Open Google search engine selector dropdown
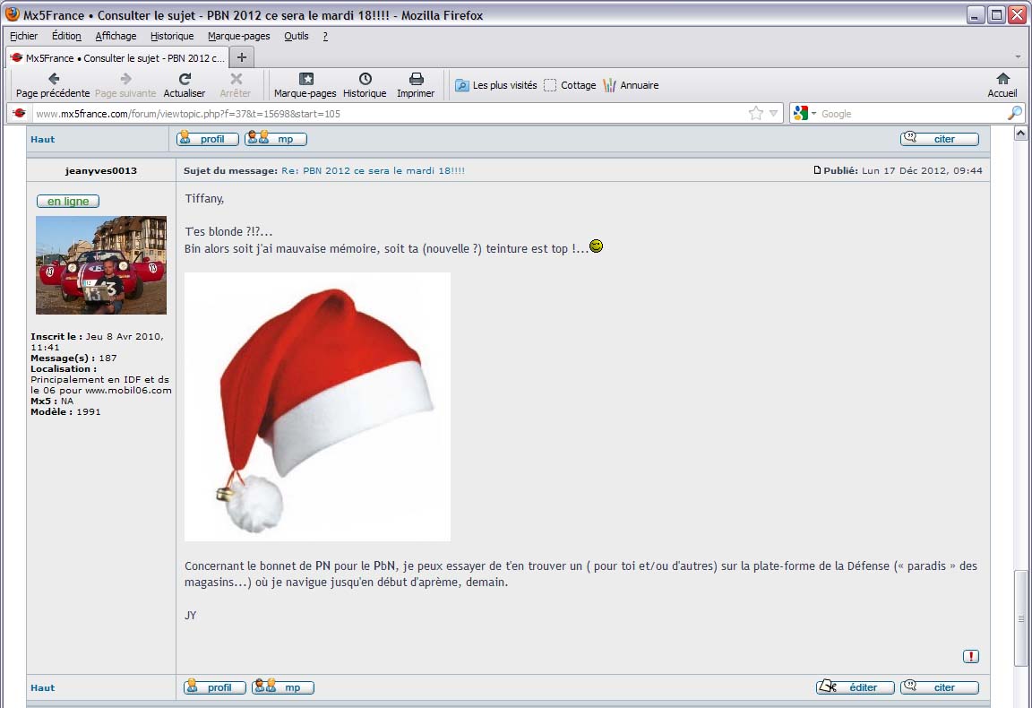 [x=804, y=113]
